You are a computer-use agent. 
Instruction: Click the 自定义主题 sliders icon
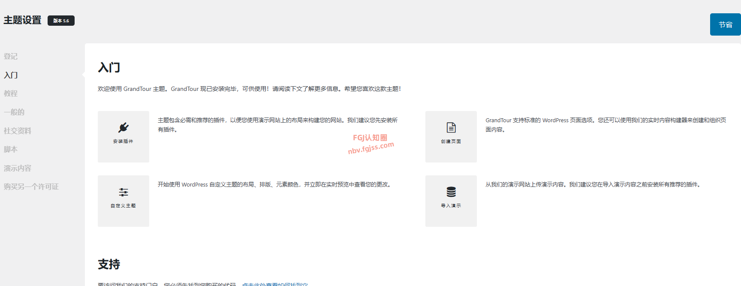(123, 192)
